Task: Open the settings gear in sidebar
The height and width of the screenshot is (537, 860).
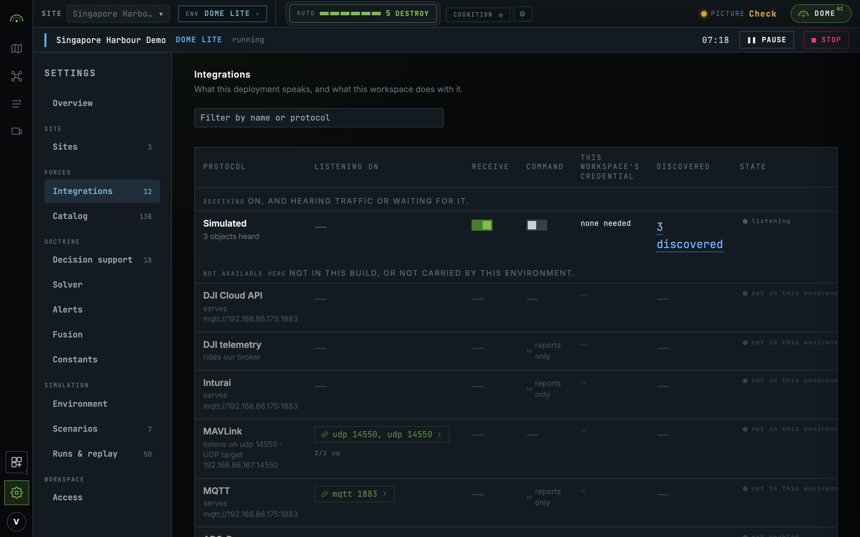Action: (16, 492)
